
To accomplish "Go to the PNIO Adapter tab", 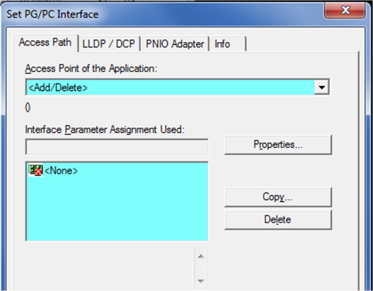I will point(175,44).
